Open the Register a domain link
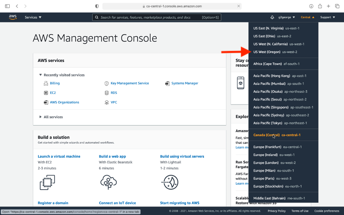The width and height of the screenshot is (344, 215). coord(53,203)
